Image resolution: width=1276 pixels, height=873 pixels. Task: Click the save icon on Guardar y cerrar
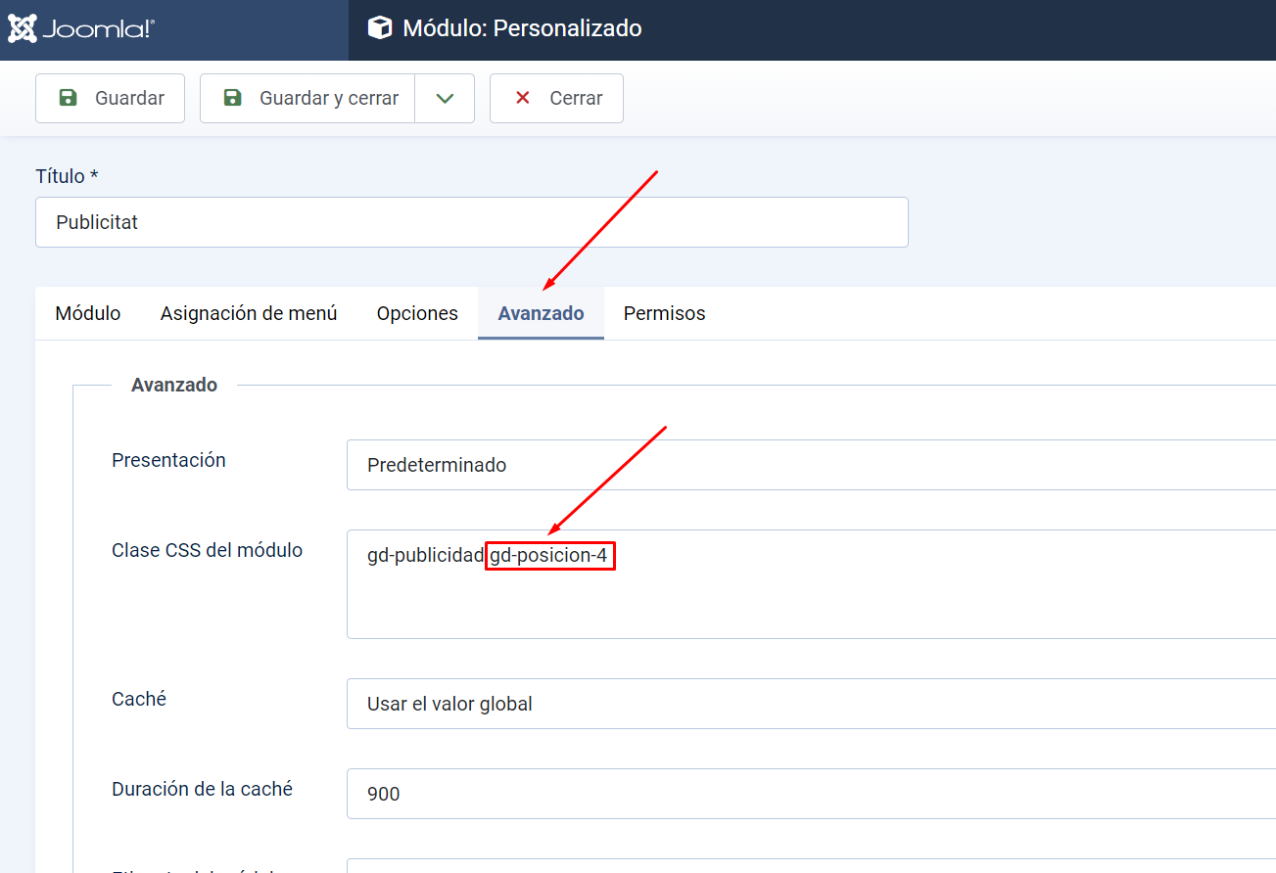[x=232, y=98]
